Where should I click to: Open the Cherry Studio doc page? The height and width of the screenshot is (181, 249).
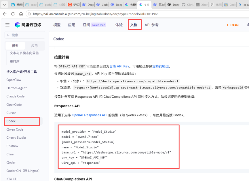(x=16, y=138)
